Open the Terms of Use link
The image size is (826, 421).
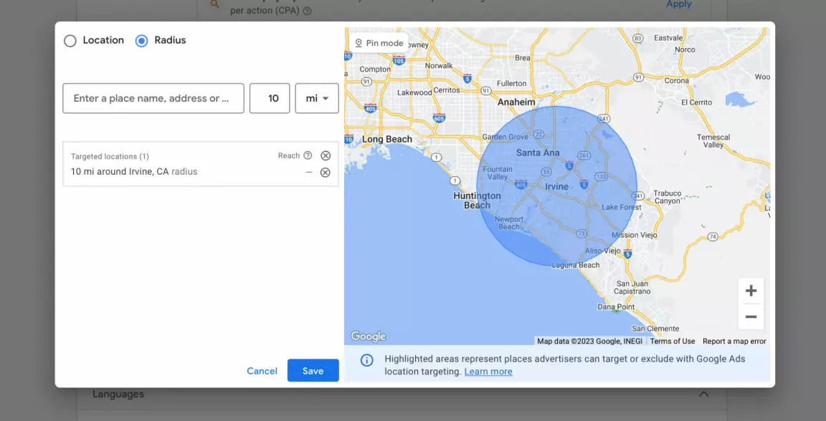(673, 341)
